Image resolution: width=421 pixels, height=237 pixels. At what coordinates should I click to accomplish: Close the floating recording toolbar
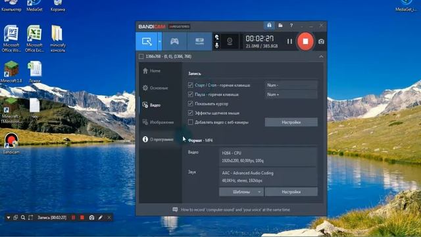(x=109, y=217)
